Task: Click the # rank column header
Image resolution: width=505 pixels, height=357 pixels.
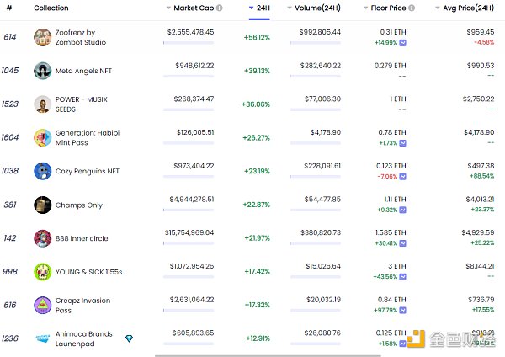Action: [x=8, y=8]
